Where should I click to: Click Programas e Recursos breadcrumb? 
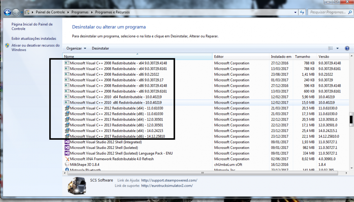[x=113, y=12]
